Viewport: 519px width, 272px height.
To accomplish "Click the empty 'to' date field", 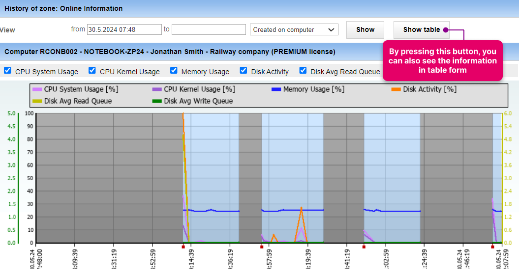I will pos(209,29).
